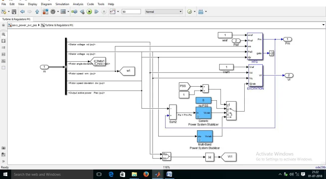Click the Step Back simulation icon
The image size is (326, 179).
pos(82,12)
